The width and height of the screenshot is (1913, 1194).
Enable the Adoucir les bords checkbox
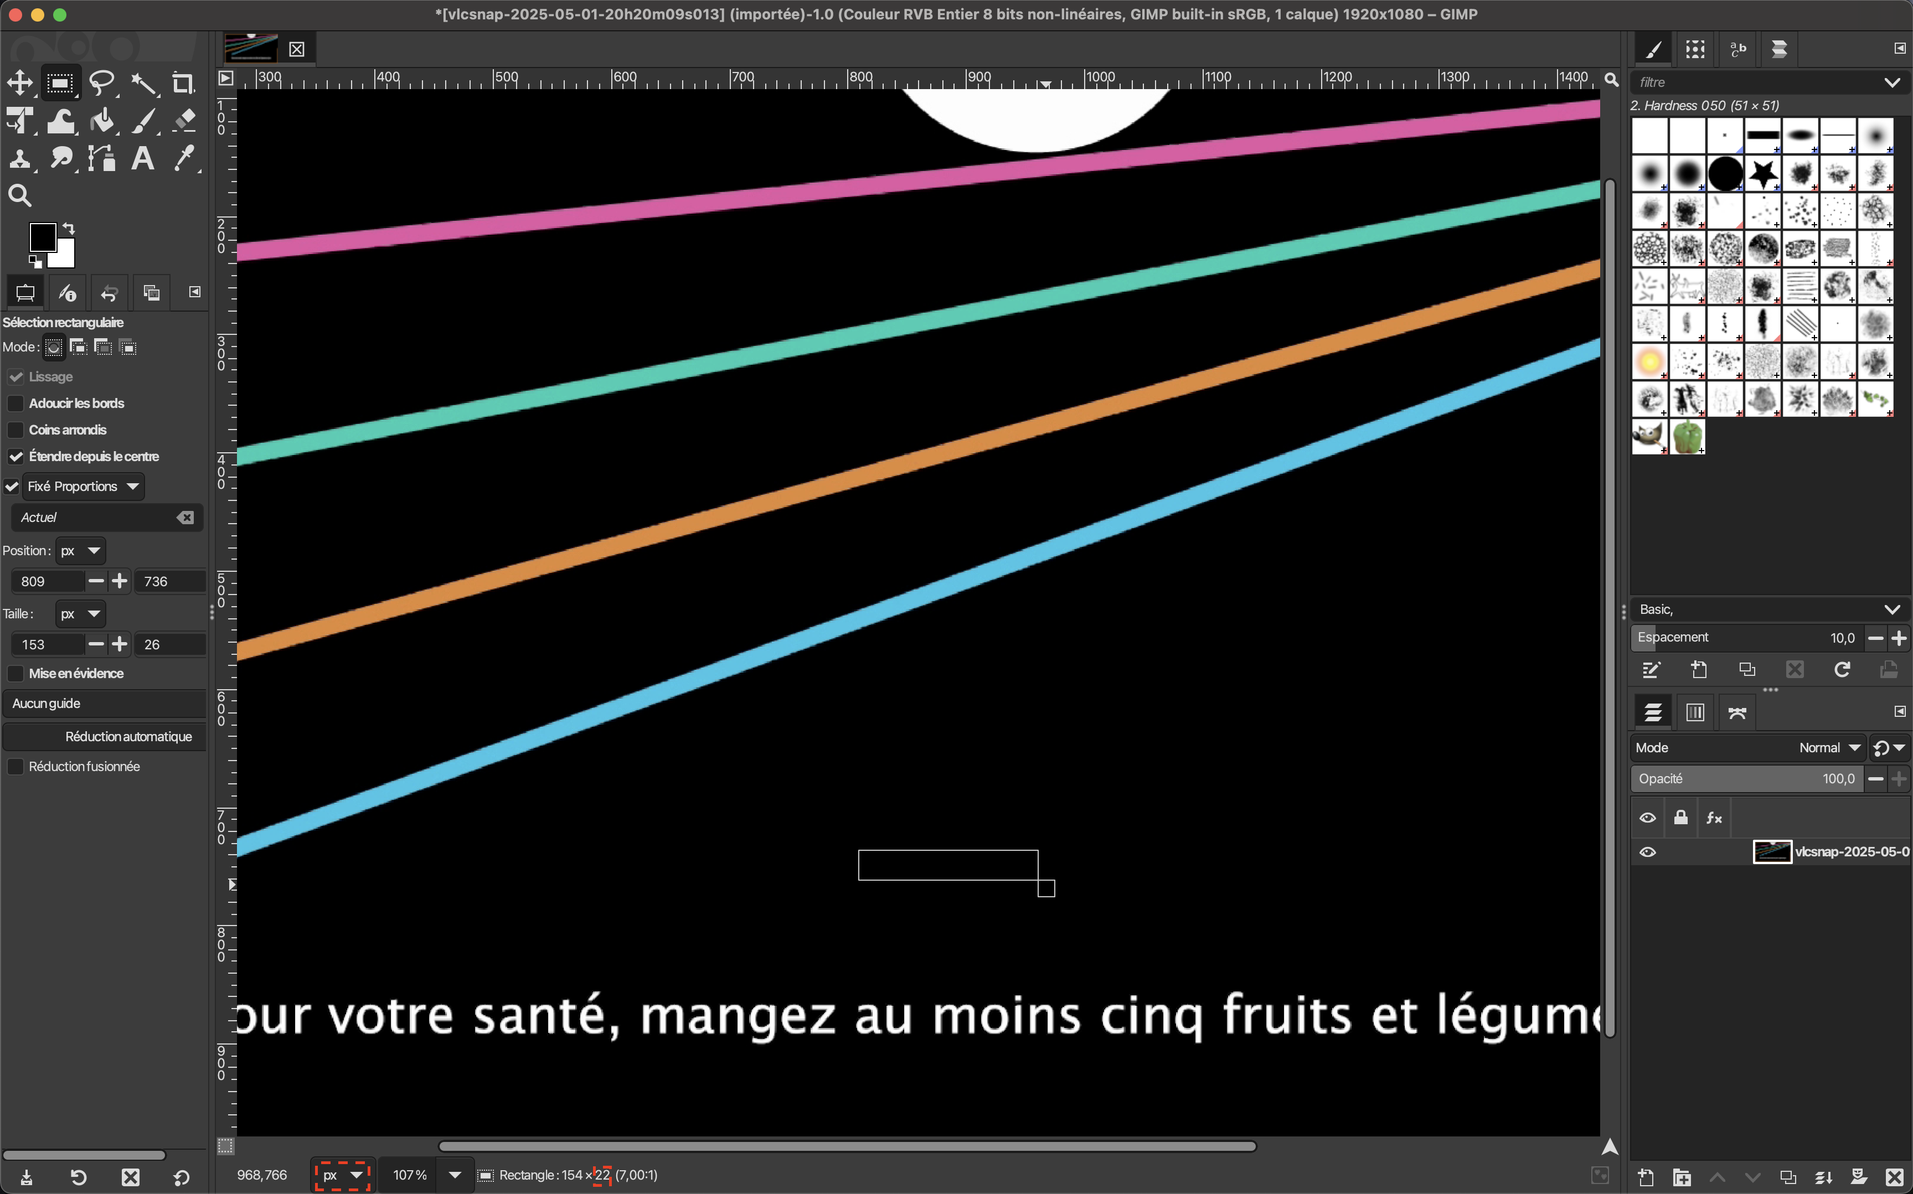15,404
